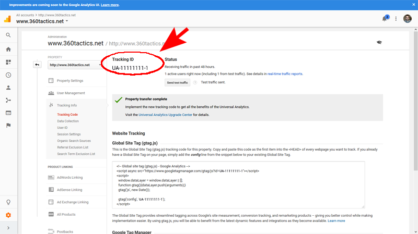
Task: Click Send test traffic button
Action: click(177, 83)
